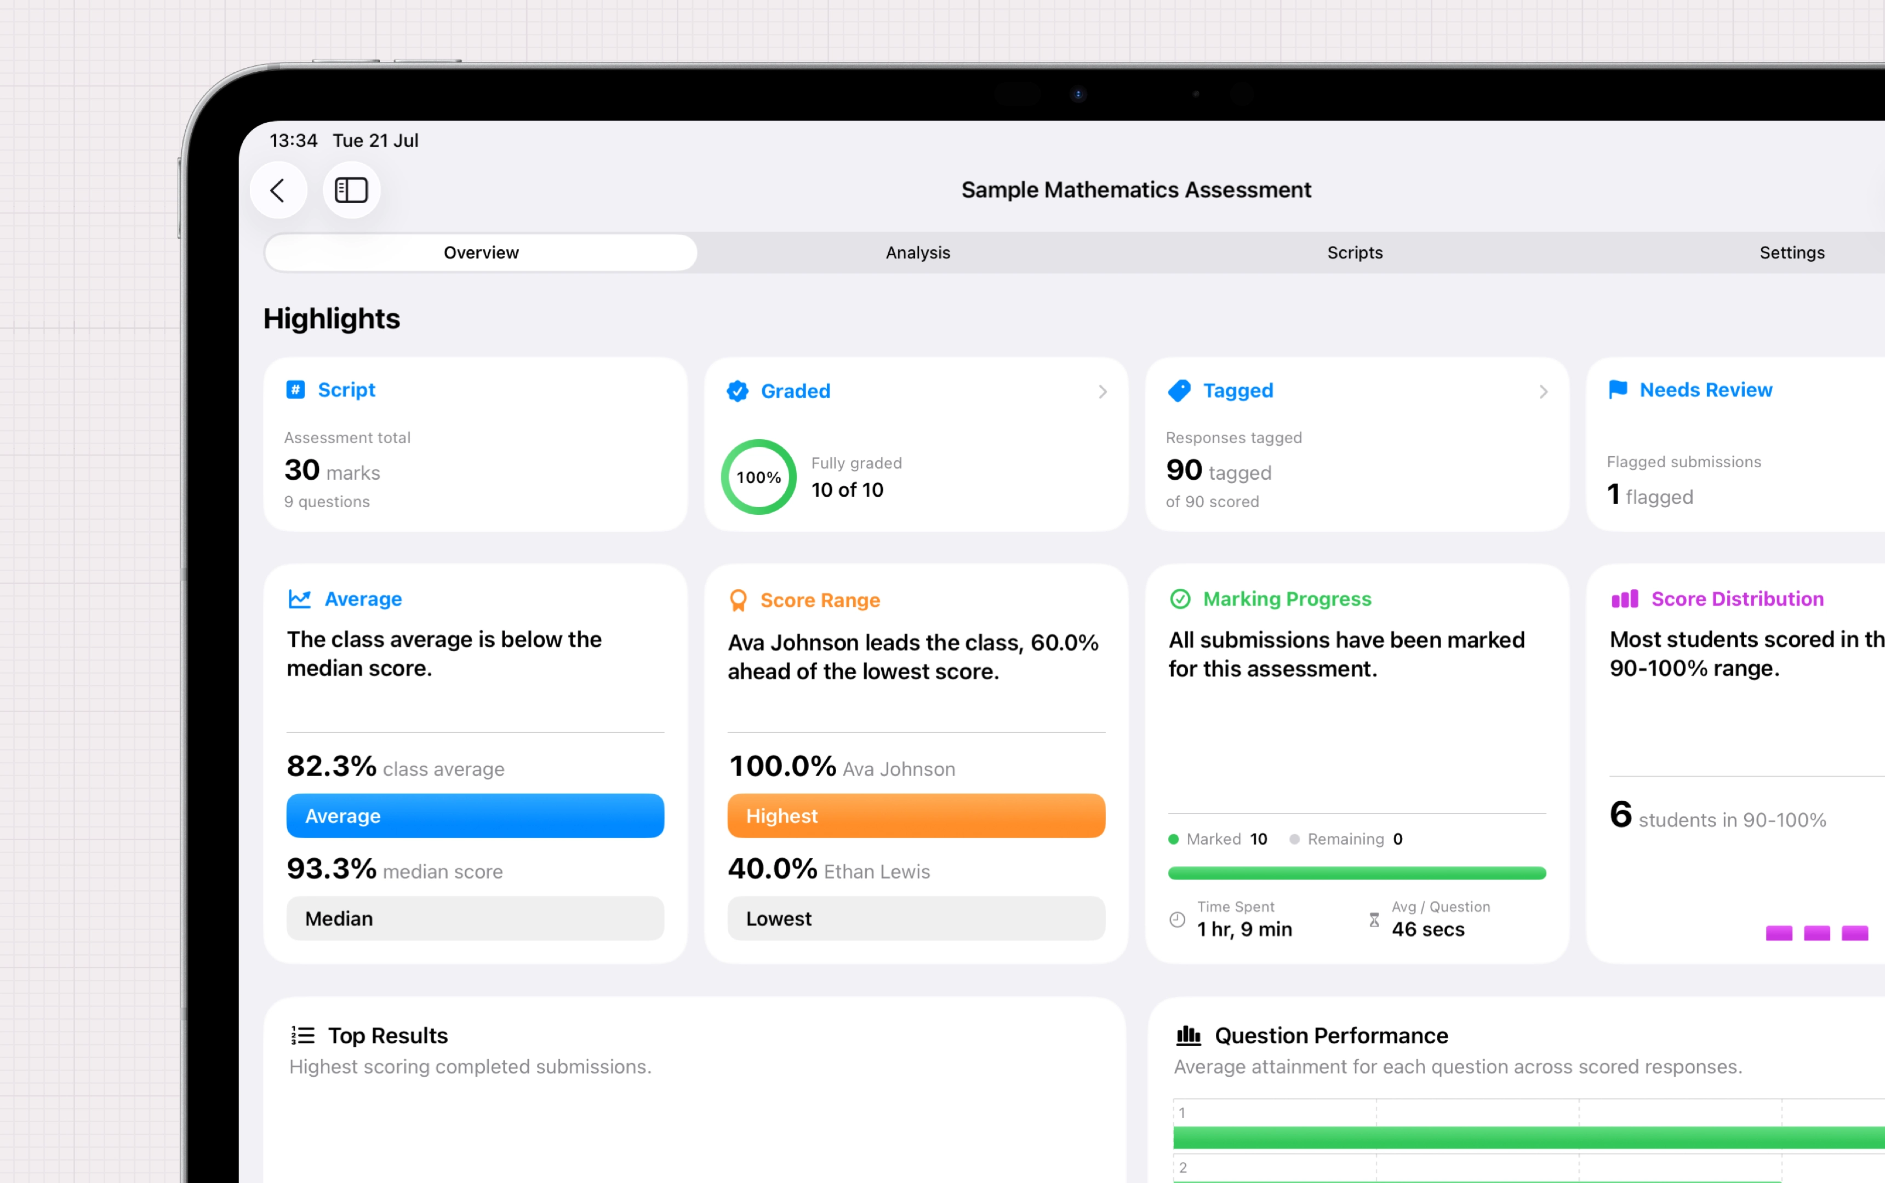Toggle the sidebar panel button

tap(351, 190)
